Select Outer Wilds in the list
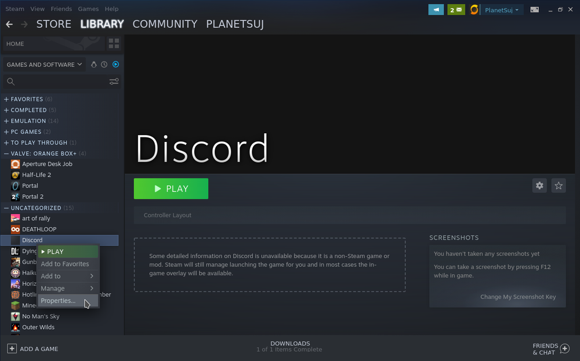Image resolution: width=580 pixels, height=361 pixels. 38,327
